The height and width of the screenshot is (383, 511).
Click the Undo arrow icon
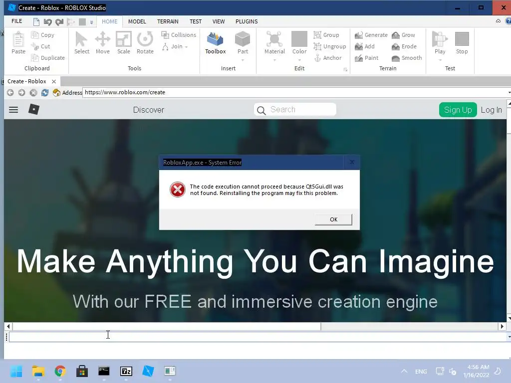pos(47,22)
